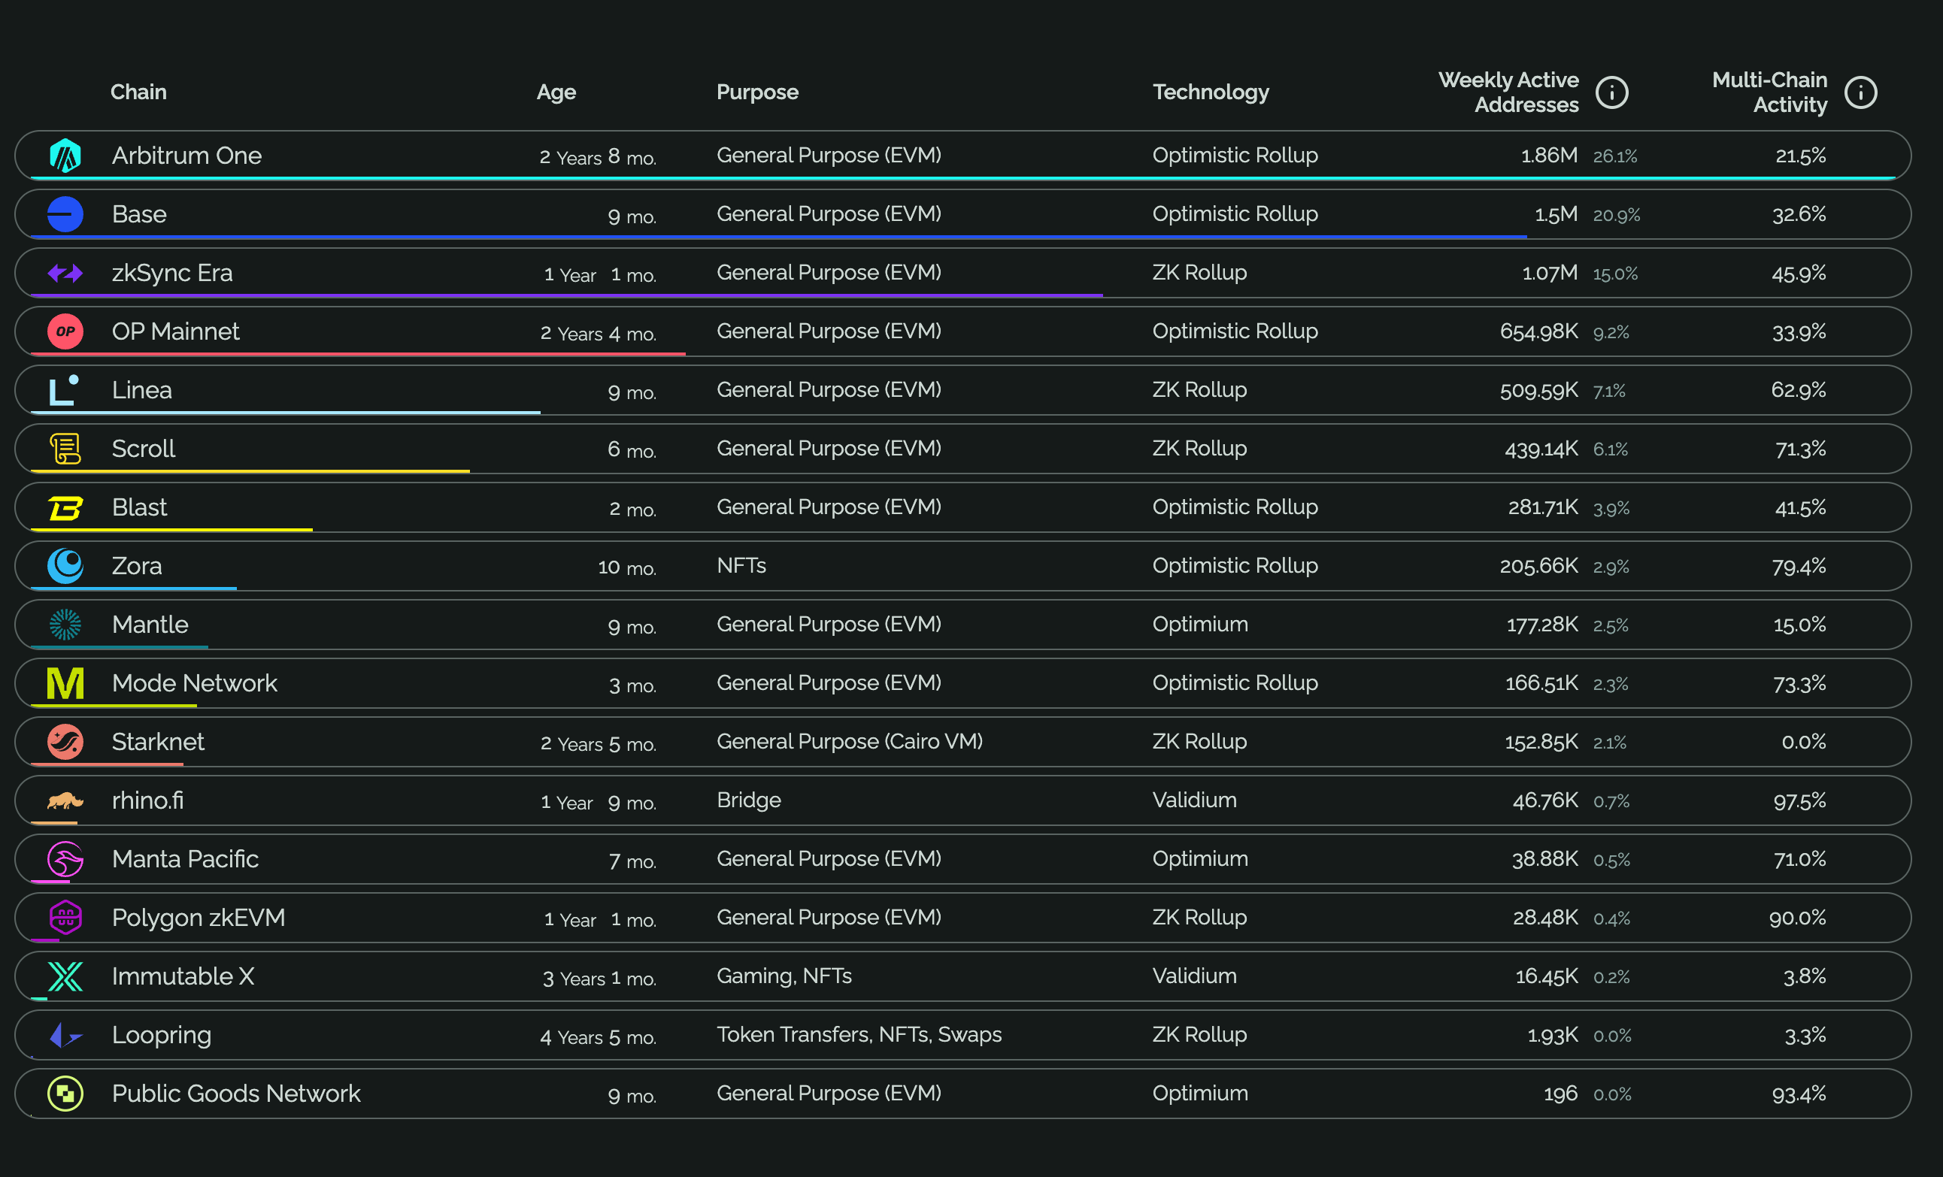Viewport: 1943px width, 1177px height.
Task: Sort by the Chain column header
Action: (138, 92)
